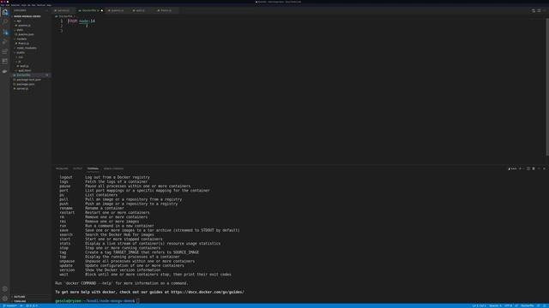Change the LF end-of-line sequence
Image resolution: width=549 pixels, height=308 pixels.
tap(516, 306)
